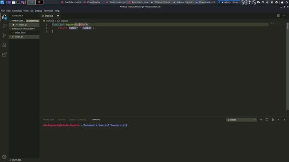Click the taskbar clock
Viewport: 289px width, 162px height.
point(249,2)
